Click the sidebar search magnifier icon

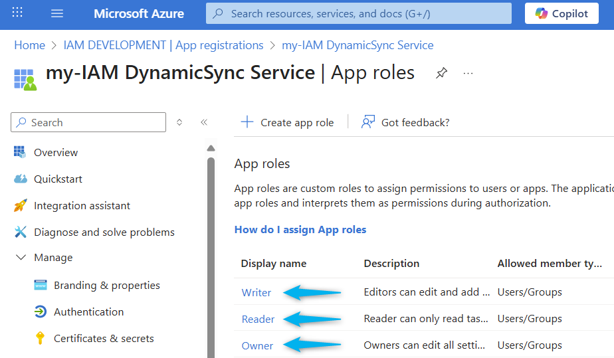pos(21,122)
